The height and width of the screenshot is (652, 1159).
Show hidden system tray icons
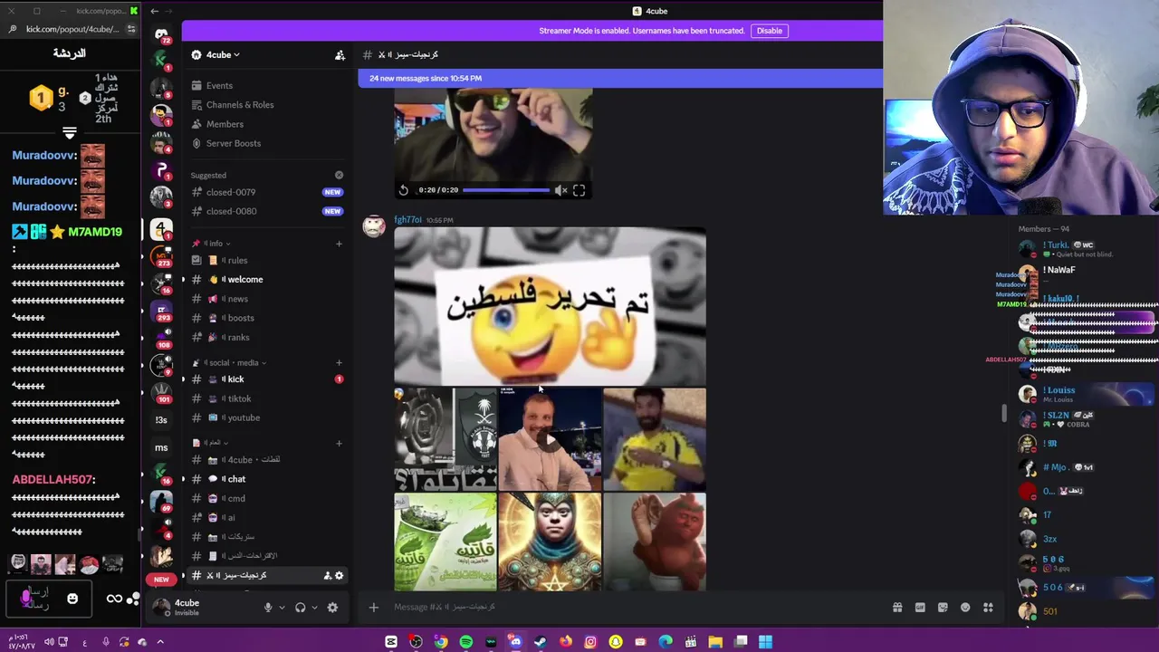(x=160, y=642)
